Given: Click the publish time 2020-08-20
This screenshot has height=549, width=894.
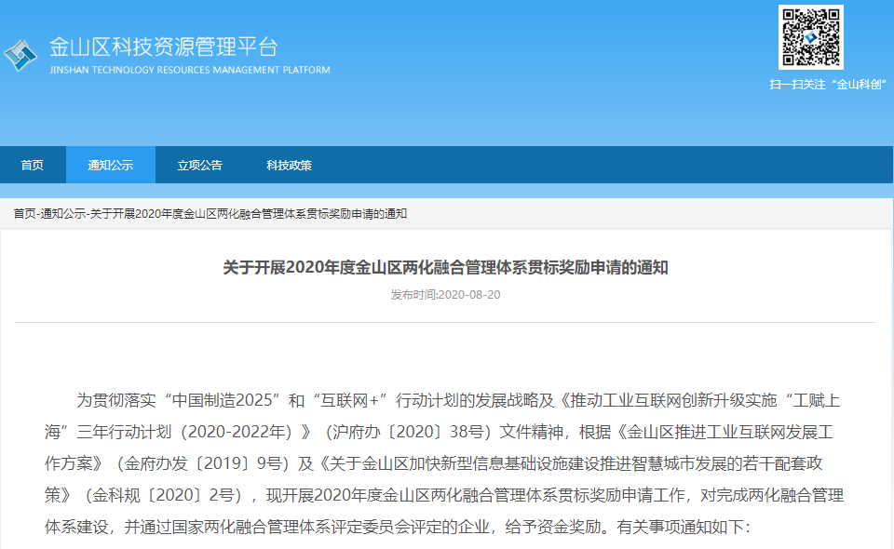Looking at the screenshot, I should click(445, 295).
